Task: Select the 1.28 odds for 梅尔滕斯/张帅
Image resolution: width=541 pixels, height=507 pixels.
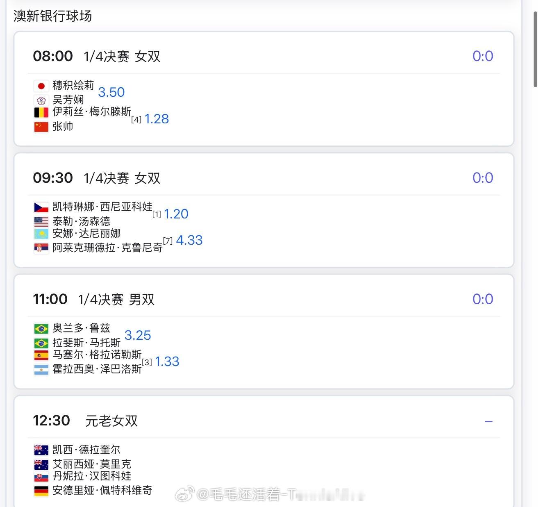Action: (157, 119)
